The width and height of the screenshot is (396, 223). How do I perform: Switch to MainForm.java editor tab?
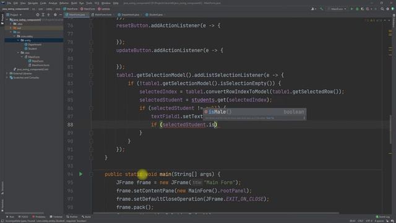pyautogui.click(x=77, y=15)
